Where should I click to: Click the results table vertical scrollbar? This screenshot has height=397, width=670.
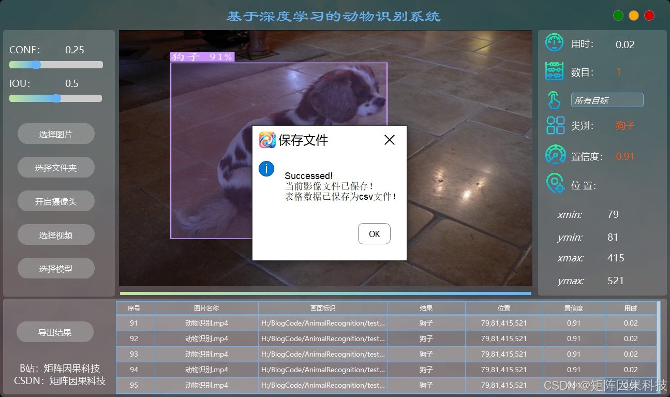658,347
